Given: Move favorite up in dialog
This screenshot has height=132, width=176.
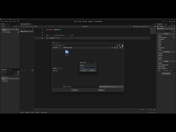Looking at the screenshot, I should pos(59,48).
